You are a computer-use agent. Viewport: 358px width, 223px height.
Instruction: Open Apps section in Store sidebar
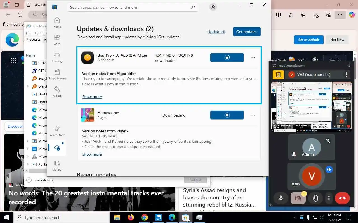pos(57,40)
